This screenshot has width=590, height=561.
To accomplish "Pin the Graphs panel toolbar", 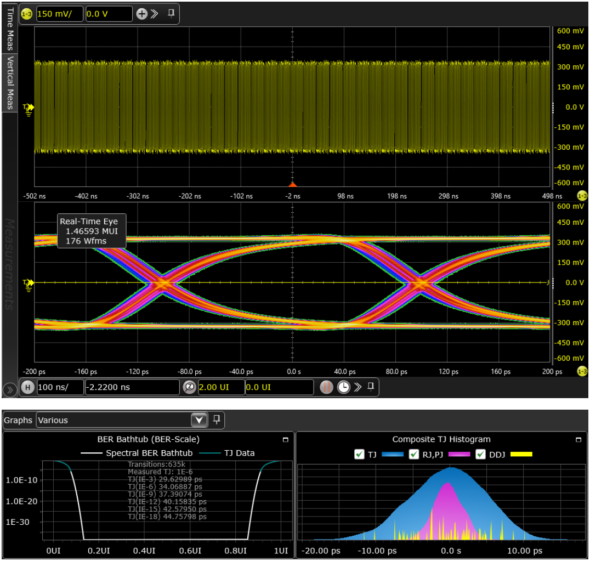I will (217, 420).
